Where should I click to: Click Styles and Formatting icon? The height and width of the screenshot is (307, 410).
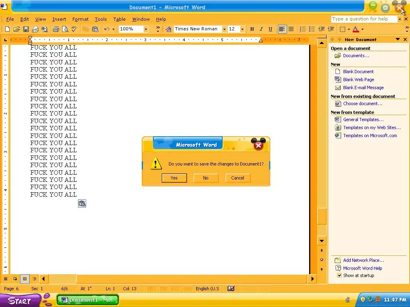pos(169,29)
